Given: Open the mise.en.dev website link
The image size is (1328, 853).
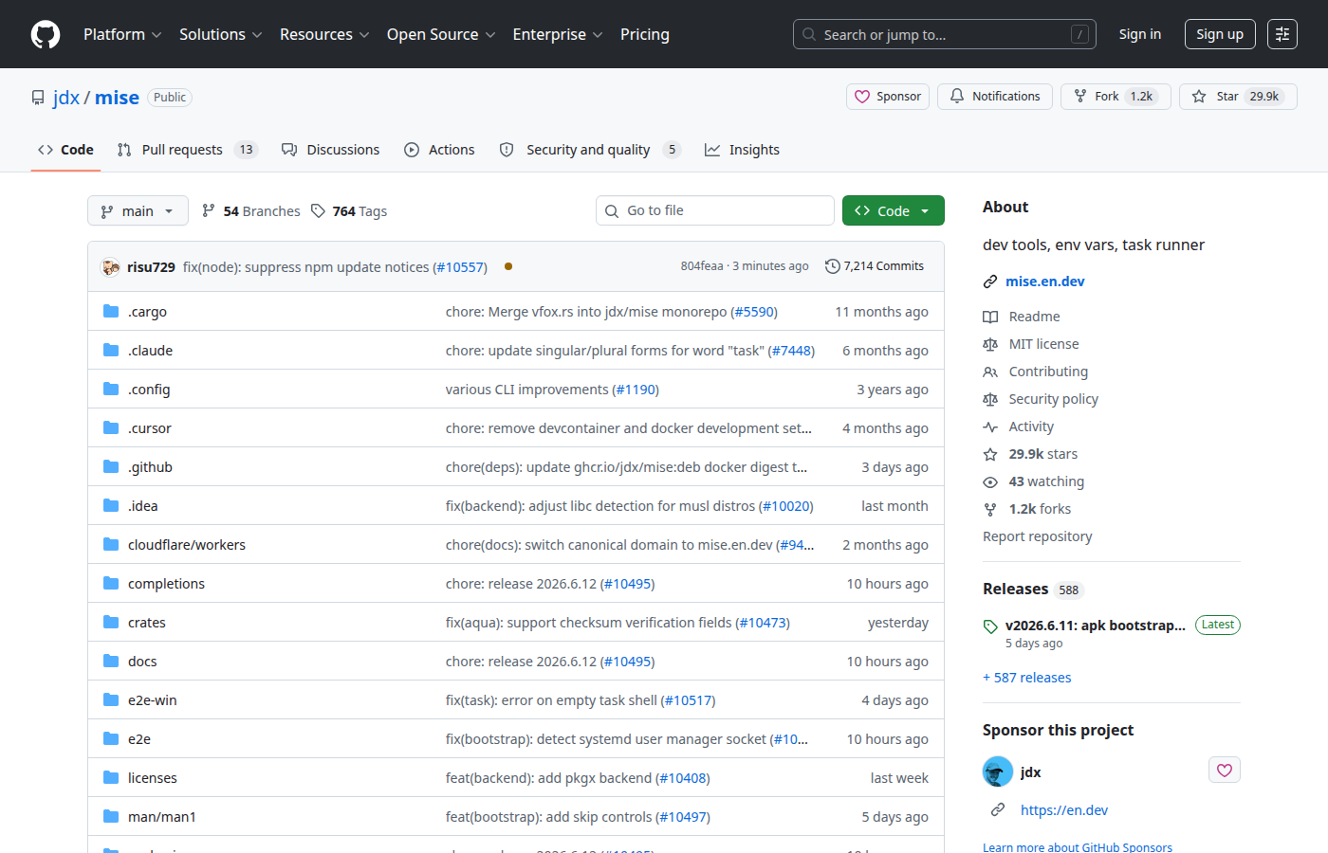Looking at the screenshot, I should (1045, 281).
